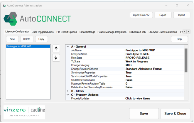194x123 pixels.
Task: Collapse the C - Property Updates section
Action: pyautogui.click(x=68, y=95)
